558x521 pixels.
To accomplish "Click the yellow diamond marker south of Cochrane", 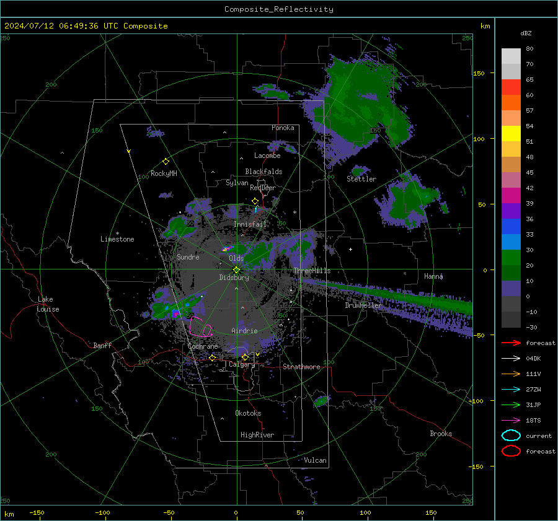I will (213, 357).
